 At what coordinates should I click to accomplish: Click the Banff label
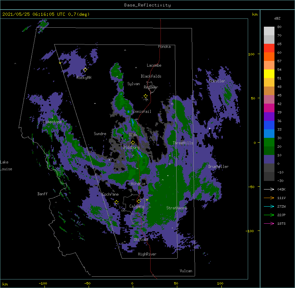click(42, 194)
